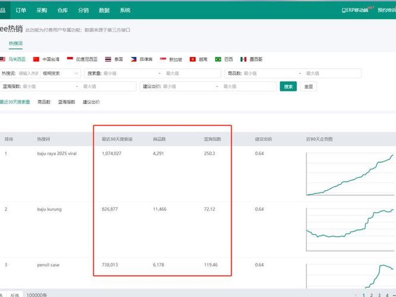This screenshot has width=396, height=297.
Task: Open the 订单 menu in top navigation
Action: click(x=21, y=10)
